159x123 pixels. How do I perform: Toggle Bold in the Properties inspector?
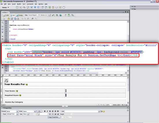(45, 111)
